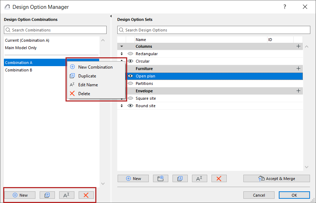Click combinations list scroll up arrow
Image resolution: width=316 pixels, height=203 pixels.
tap(103, 40)
